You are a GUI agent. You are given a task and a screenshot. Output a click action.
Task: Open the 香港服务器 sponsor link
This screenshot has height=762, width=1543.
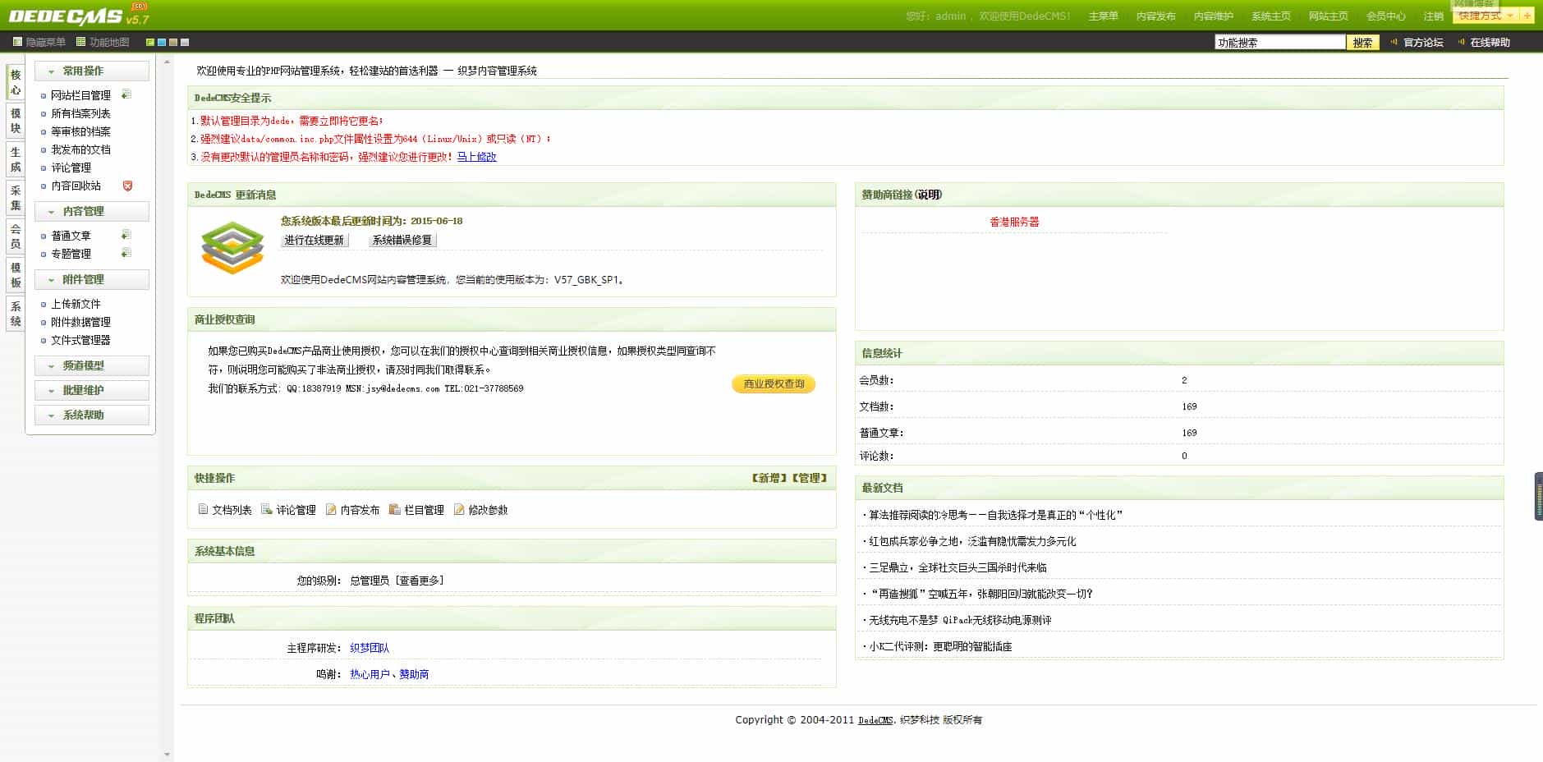(x=1014, y=222)
